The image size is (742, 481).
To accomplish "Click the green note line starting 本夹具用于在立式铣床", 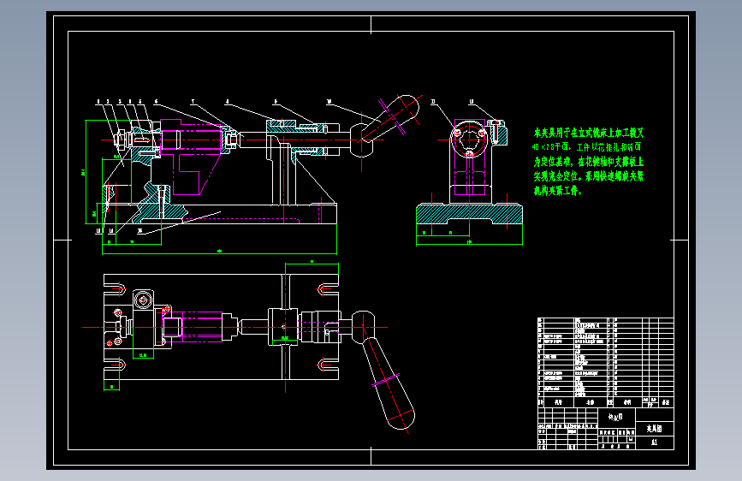I will click(589, 133).
